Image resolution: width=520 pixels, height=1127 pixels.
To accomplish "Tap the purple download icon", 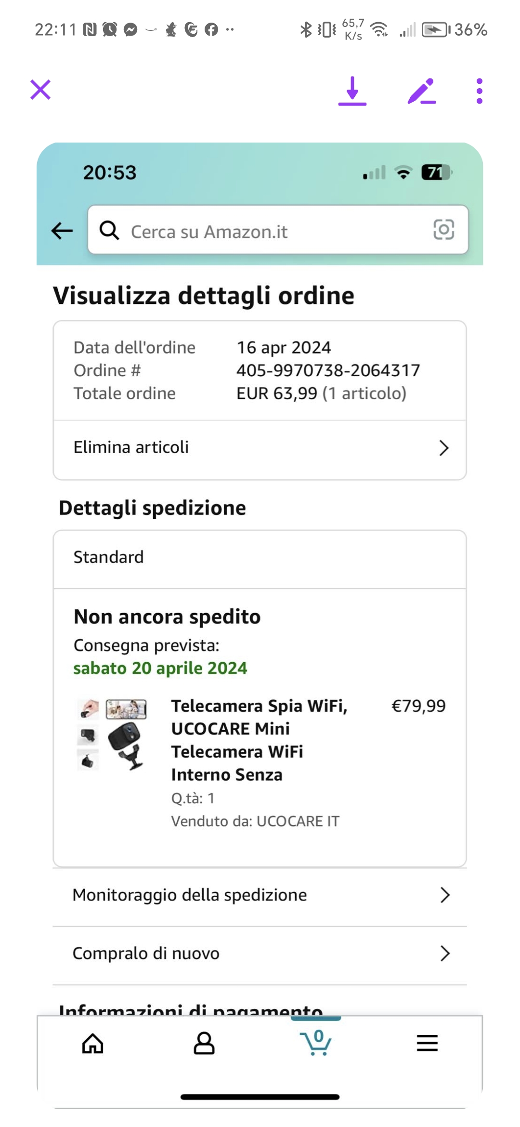I will pyautogui.click(x=352, y=91).
